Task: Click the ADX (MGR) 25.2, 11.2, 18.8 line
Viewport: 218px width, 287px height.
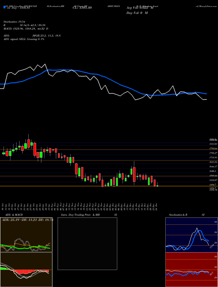Action: pyautogui.click(x=32, y=36)
